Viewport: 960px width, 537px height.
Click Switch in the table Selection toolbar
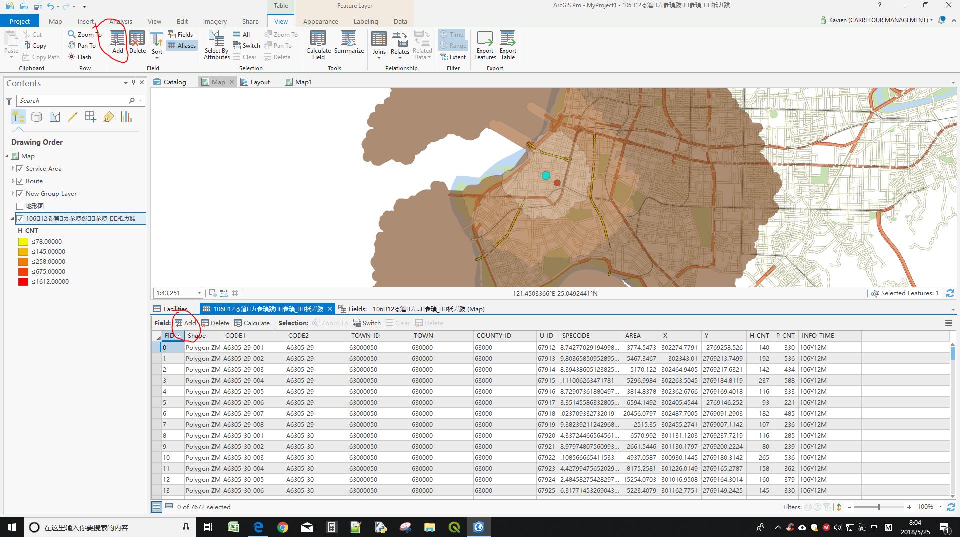(367, 323)
